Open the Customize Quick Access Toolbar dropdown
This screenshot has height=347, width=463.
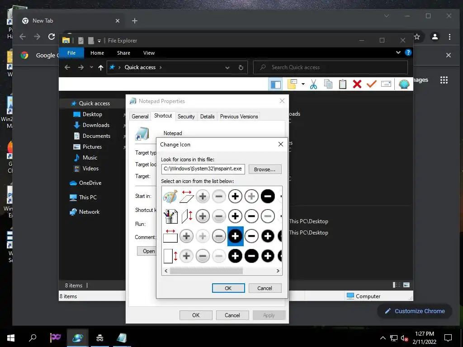coord(99,41)
